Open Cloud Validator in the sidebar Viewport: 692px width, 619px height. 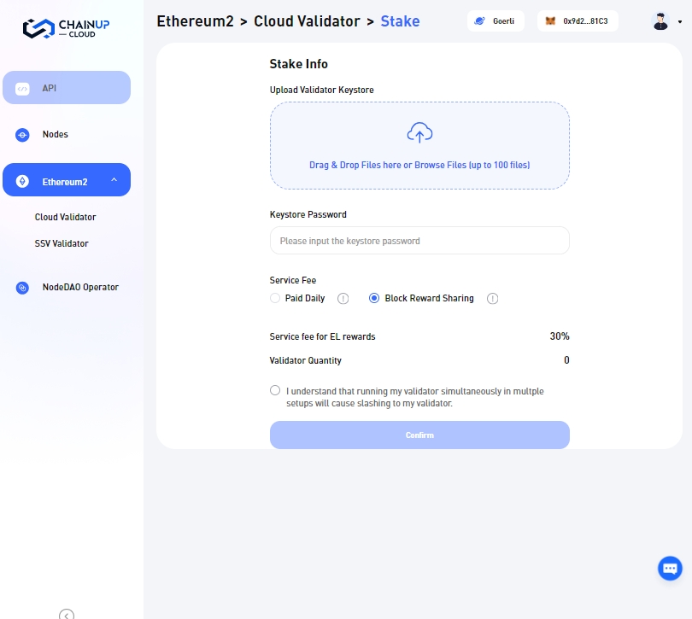coord(65,217)
